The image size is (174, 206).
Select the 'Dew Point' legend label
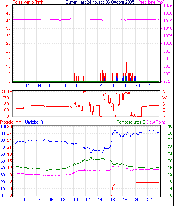pos(156,122)
